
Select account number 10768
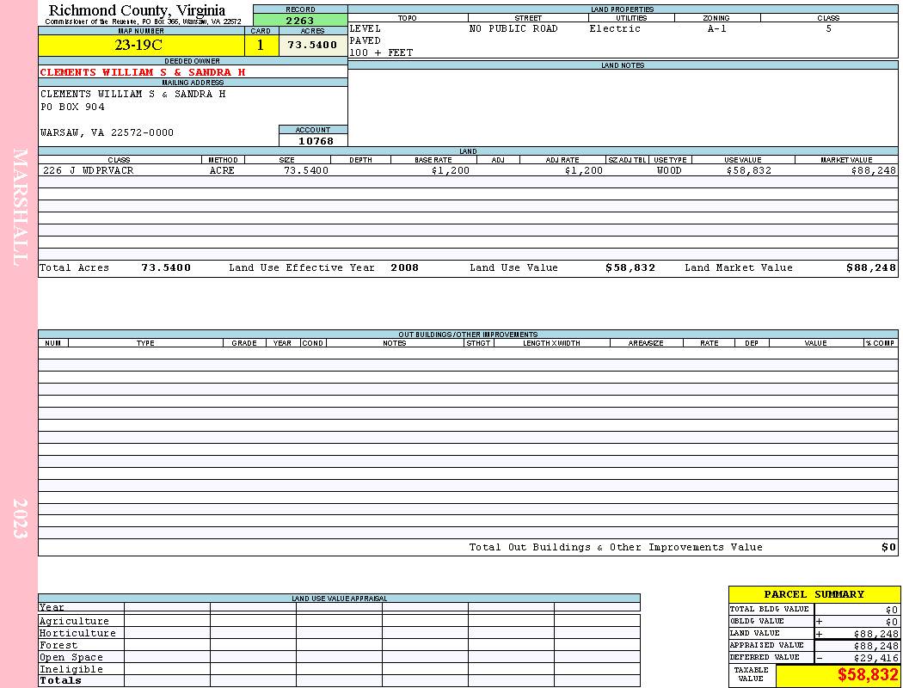click(316, 141)
